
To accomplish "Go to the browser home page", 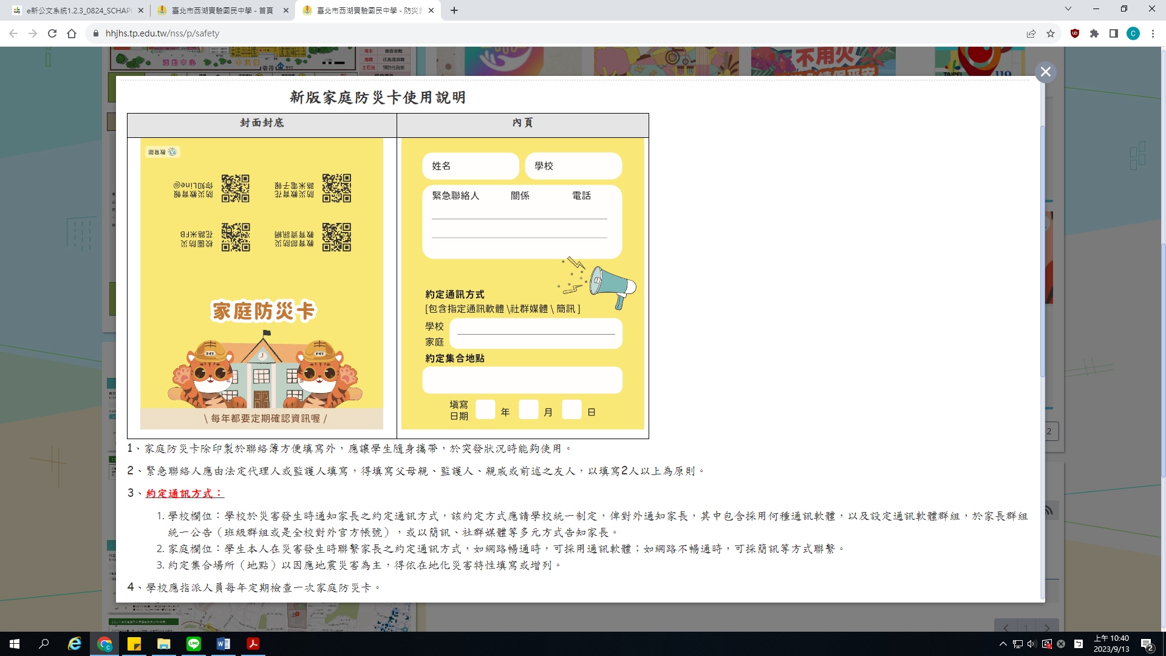I will (72, 33).
